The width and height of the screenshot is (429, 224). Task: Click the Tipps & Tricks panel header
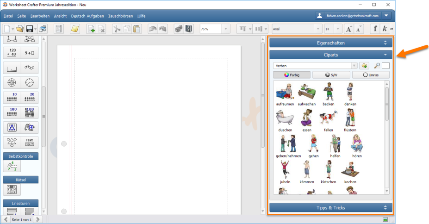coord(330,207)
